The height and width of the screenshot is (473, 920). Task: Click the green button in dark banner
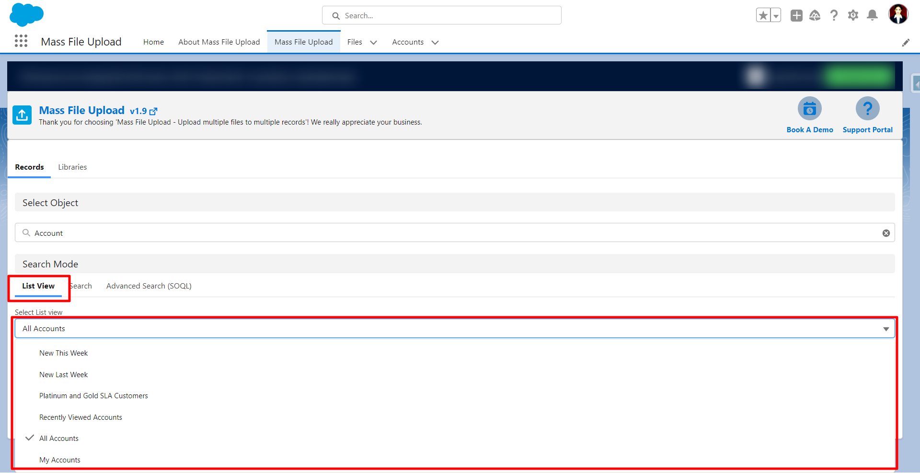860,77
